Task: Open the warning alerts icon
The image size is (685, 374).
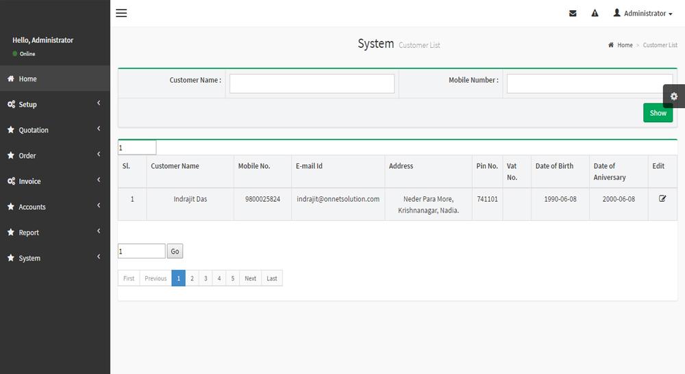Action: click(x=595, y=13)
